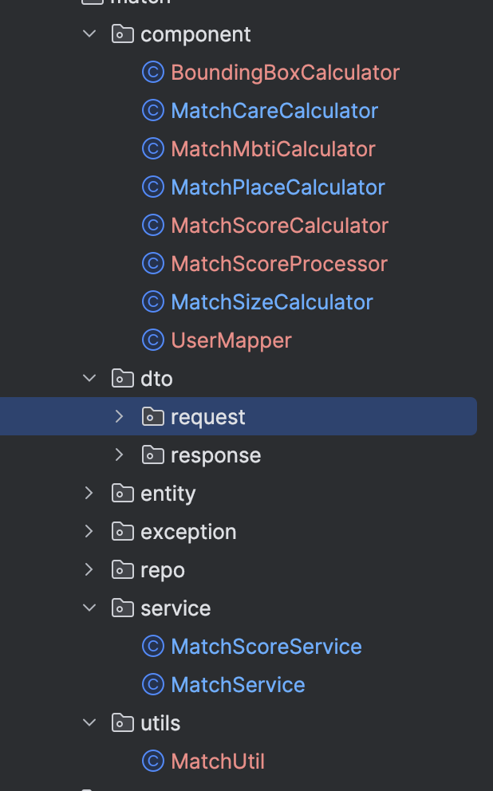493x791 pixels.
Task: Open the MatchPlaceCalculator class
Action: point(278,187)
